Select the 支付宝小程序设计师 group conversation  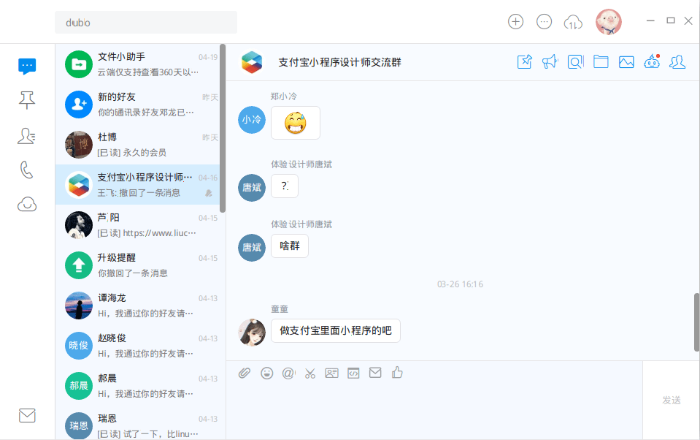point(139,185)
